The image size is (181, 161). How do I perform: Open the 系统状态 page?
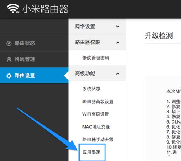(x=92, y=89)
